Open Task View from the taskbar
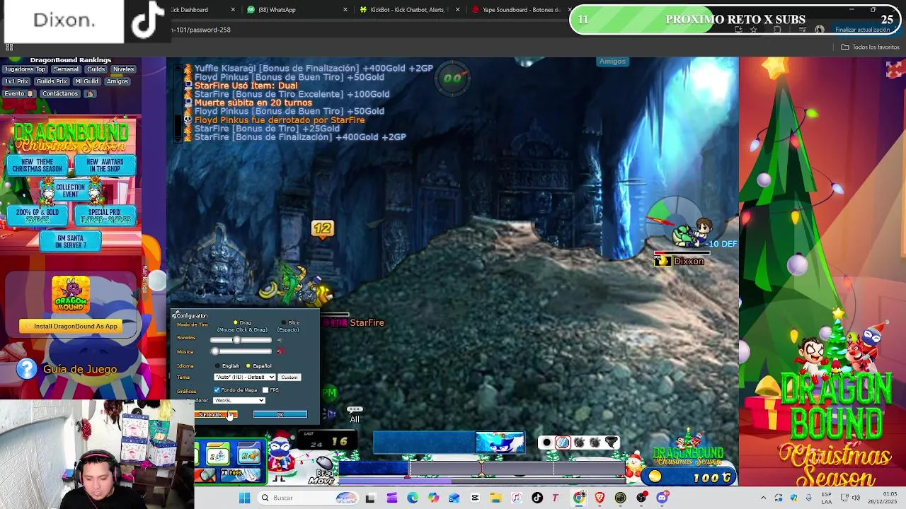906x509 pixels. point(370,498)
